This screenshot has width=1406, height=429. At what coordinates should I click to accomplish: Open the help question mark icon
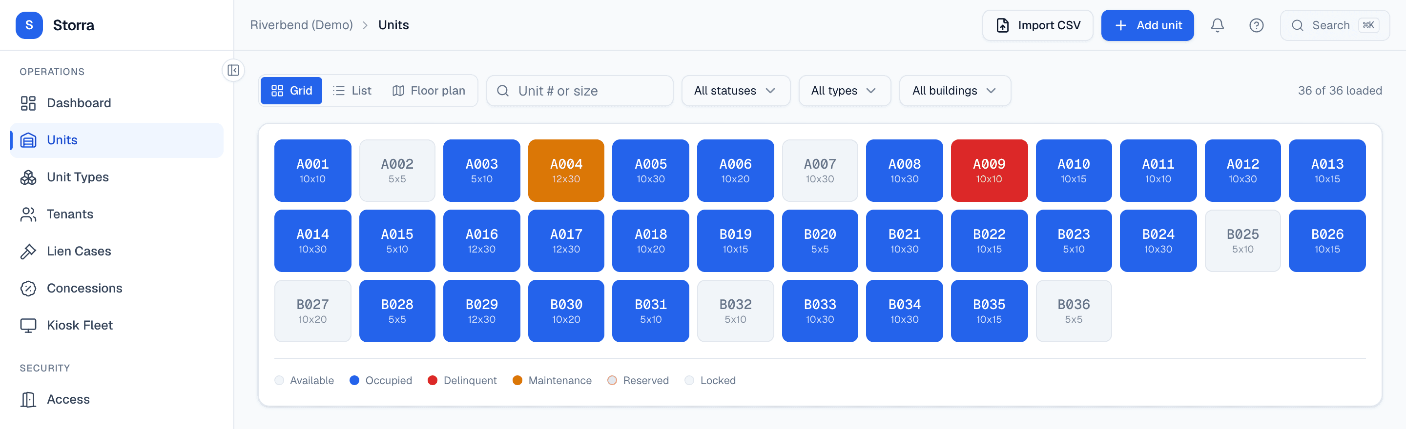pos(1256,25)
